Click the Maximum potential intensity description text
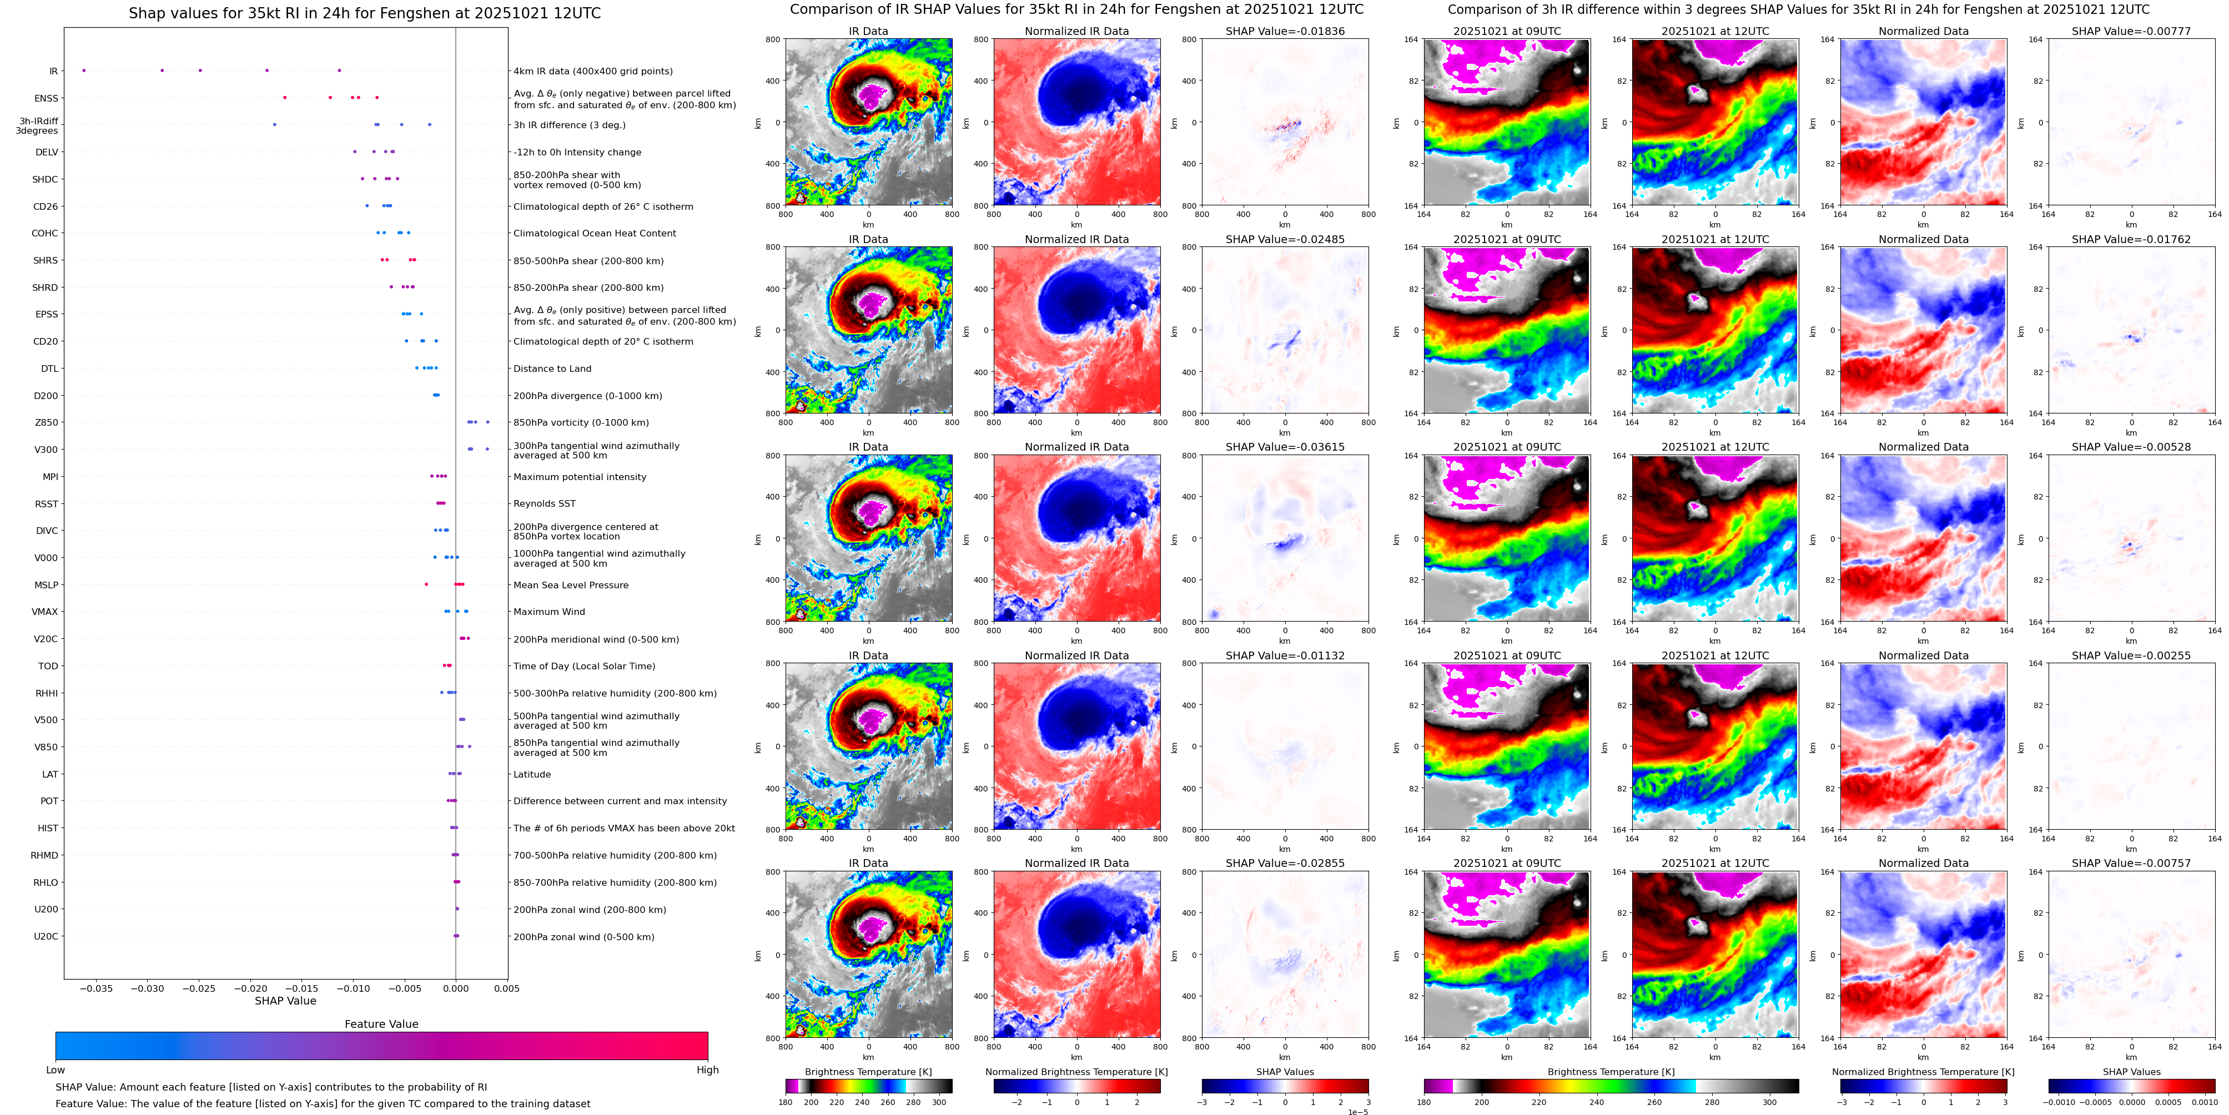This screenshot has height=1115, width=2229. [580, 477]
